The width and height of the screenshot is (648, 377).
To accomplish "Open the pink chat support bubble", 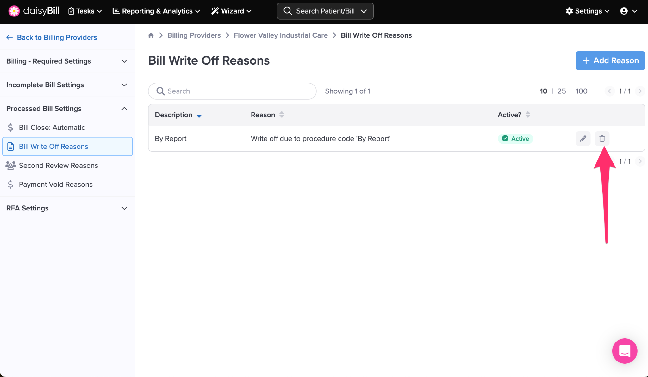I will 625,351.
